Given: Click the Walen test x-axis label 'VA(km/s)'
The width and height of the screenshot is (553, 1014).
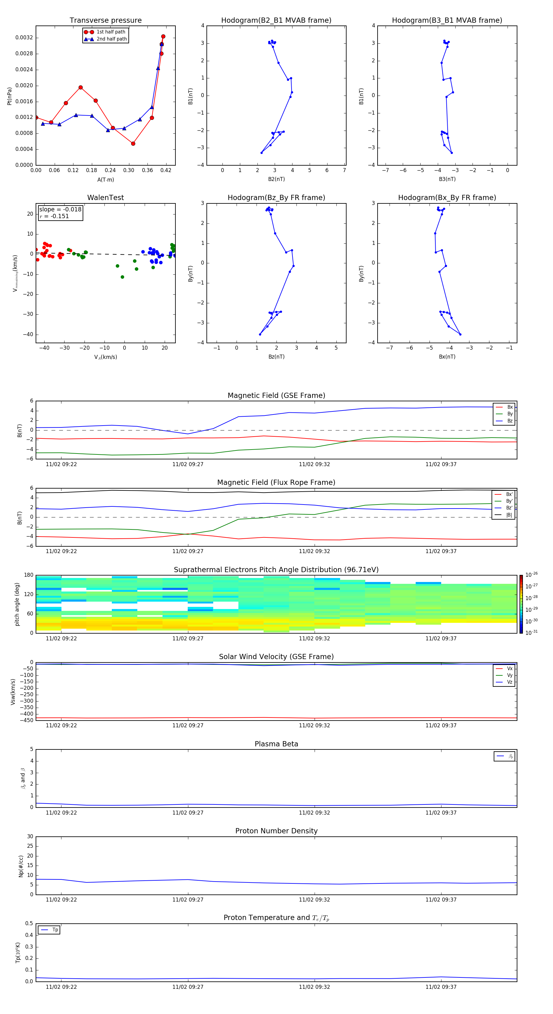Looking at the screenshot, I should 105,357.
